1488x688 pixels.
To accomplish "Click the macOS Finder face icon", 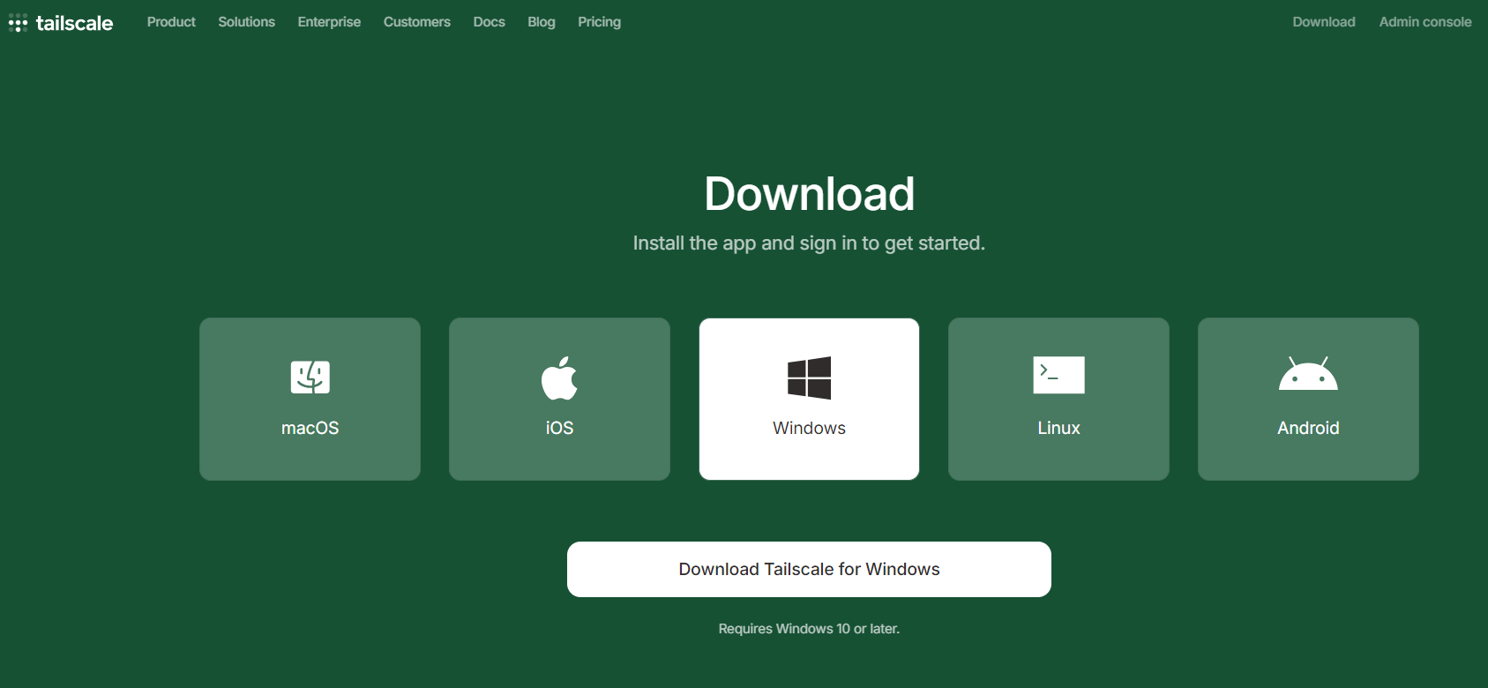I will point(310,377).
